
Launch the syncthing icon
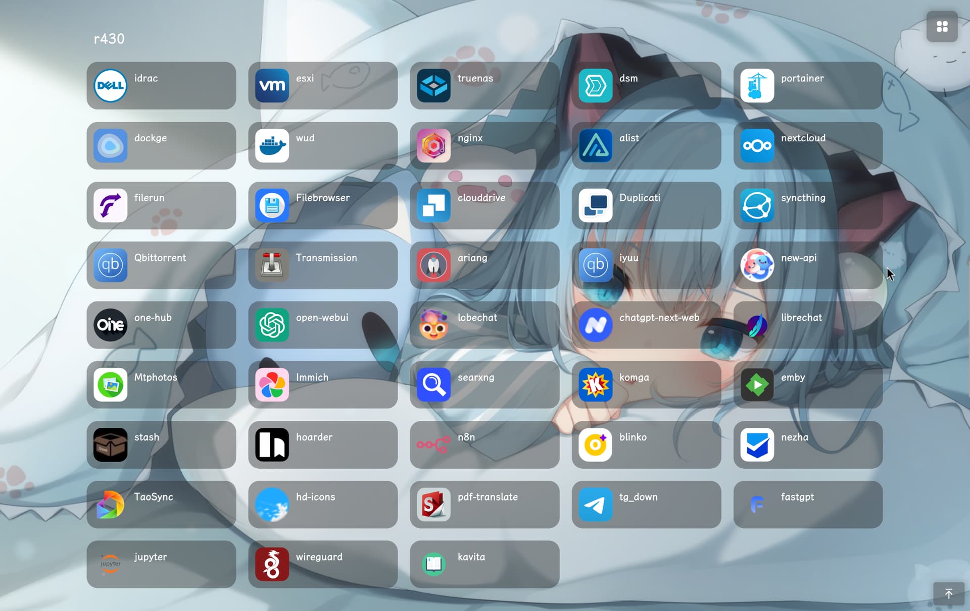[757, 205]
